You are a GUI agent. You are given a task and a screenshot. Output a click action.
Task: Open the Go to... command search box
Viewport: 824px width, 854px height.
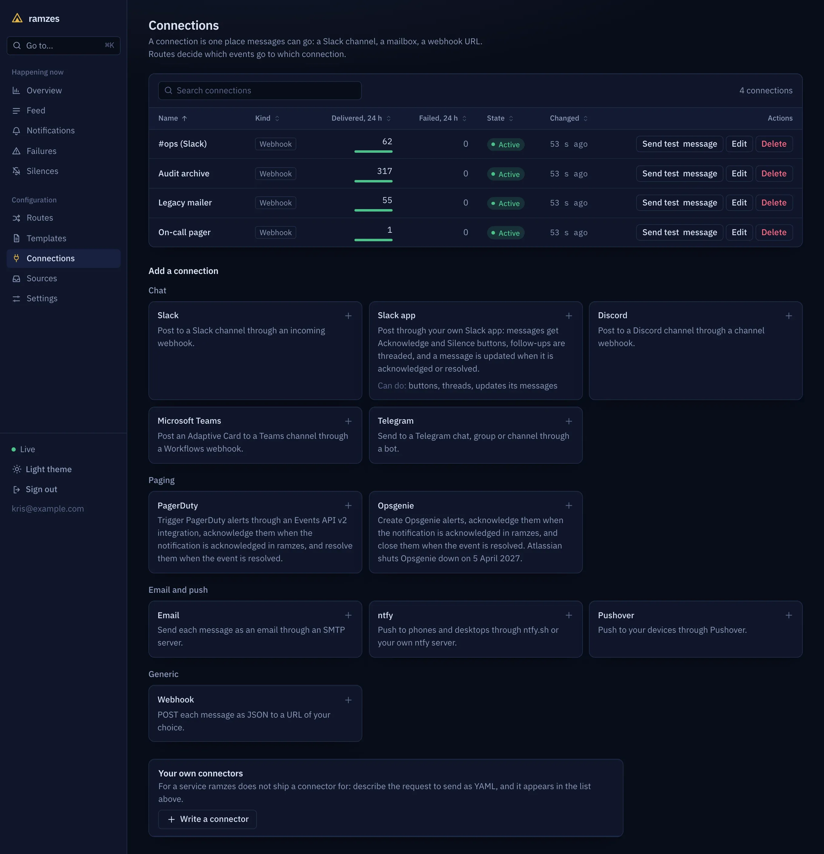point(64,45)
